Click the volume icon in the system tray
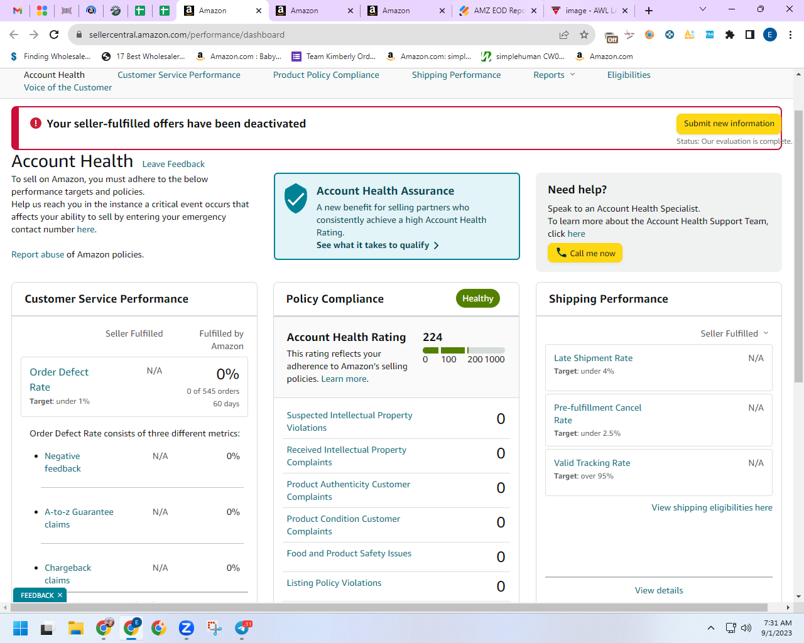This screenshot has width=804, height=643. pyautogui.click(x=746, y=628)
